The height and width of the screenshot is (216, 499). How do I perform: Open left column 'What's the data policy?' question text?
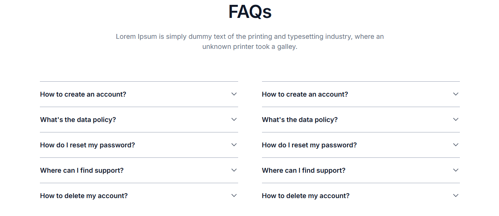(x=78, y=120)
